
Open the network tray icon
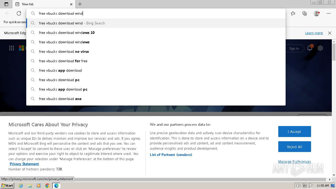305,186
